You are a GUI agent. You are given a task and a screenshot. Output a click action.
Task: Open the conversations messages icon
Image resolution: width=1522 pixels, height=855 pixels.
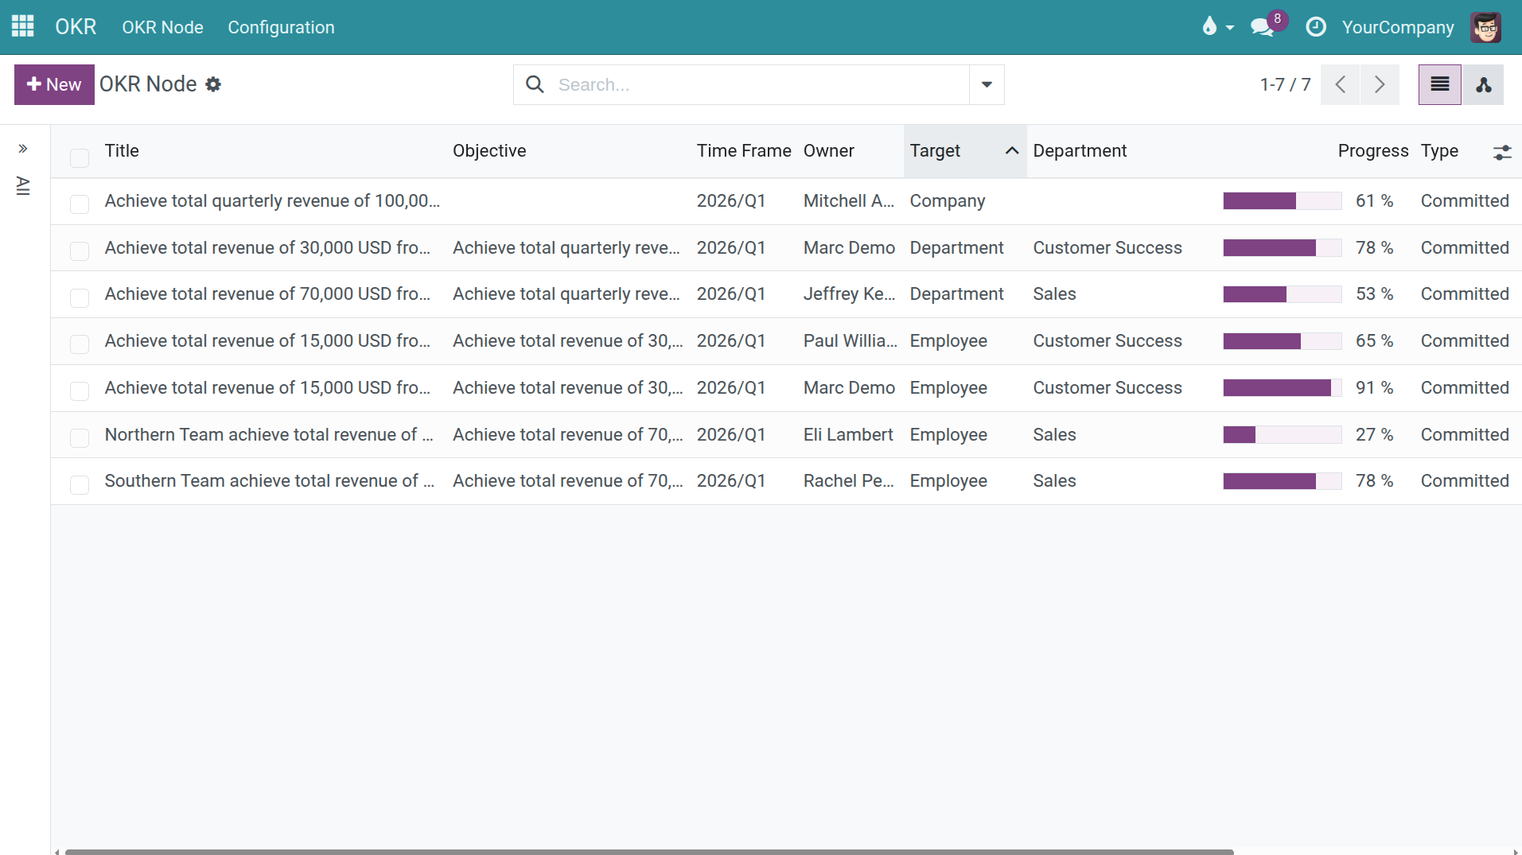pos(1261,27)
